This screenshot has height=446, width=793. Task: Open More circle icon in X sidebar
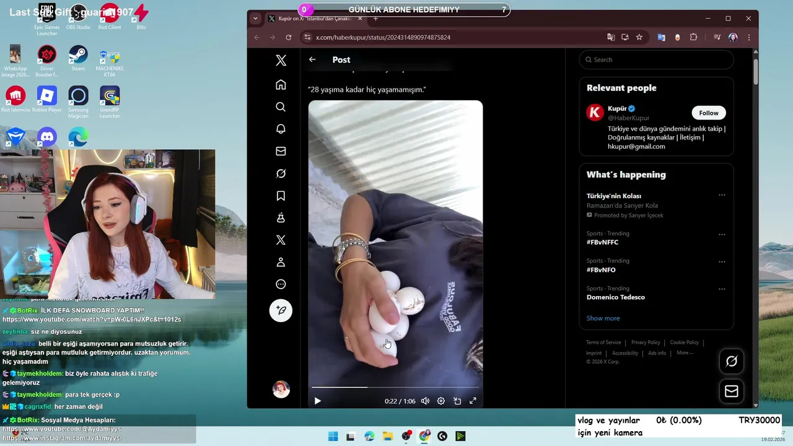click(281, 284)
